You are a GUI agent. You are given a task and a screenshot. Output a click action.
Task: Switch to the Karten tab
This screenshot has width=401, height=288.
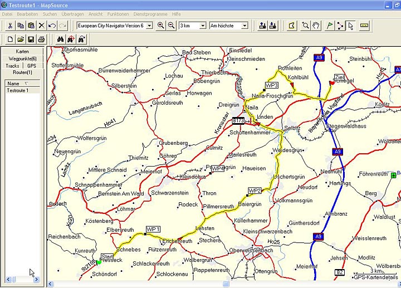22,51
